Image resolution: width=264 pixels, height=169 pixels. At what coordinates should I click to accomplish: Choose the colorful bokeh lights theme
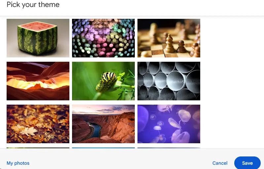click(x=103, y=38)
